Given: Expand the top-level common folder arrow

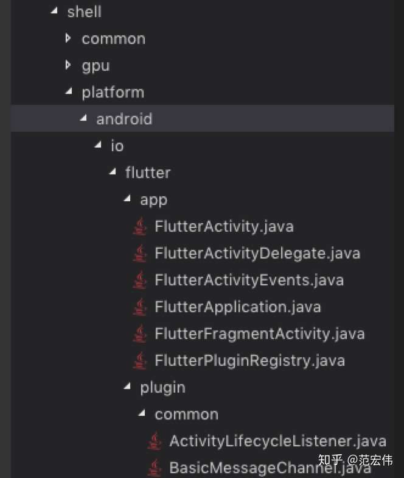Looking at the screenshot, I should click(69, 38).
